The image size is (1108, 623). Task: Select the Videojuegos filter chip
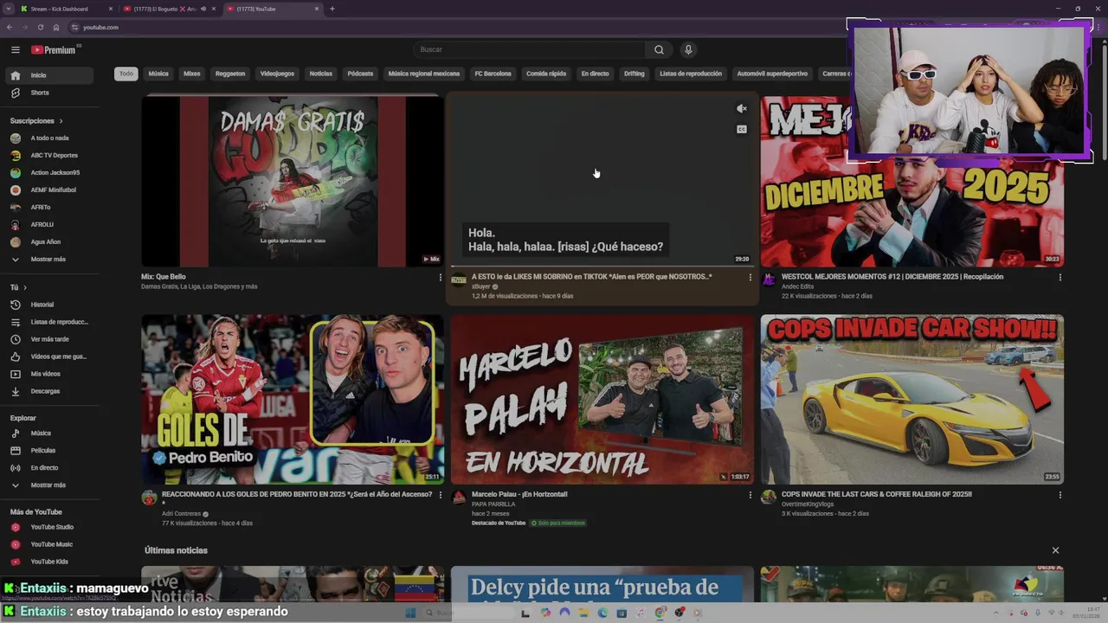click(277, 74)
